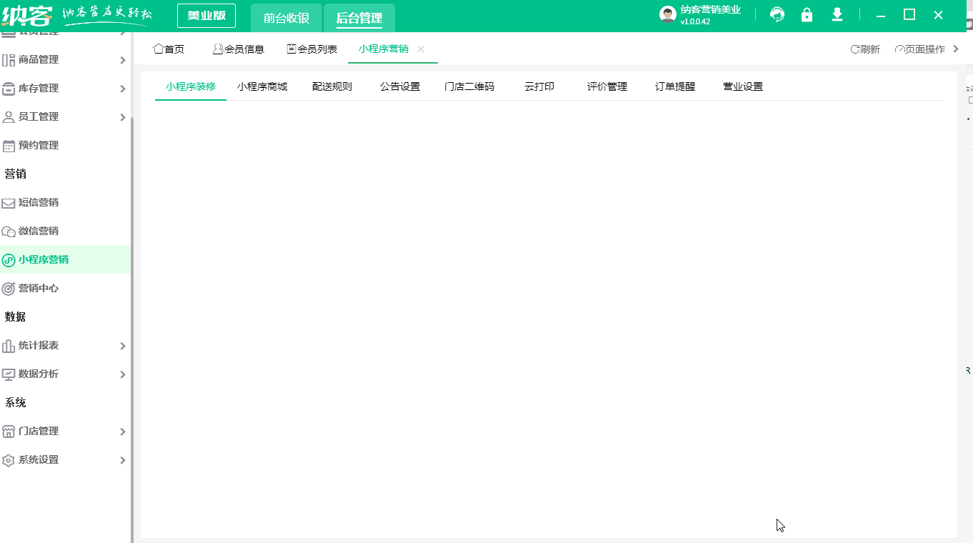Open the user avatar for 纳客营销美业
This screenshot has height=543, width=973.
(x=667, y=13)
